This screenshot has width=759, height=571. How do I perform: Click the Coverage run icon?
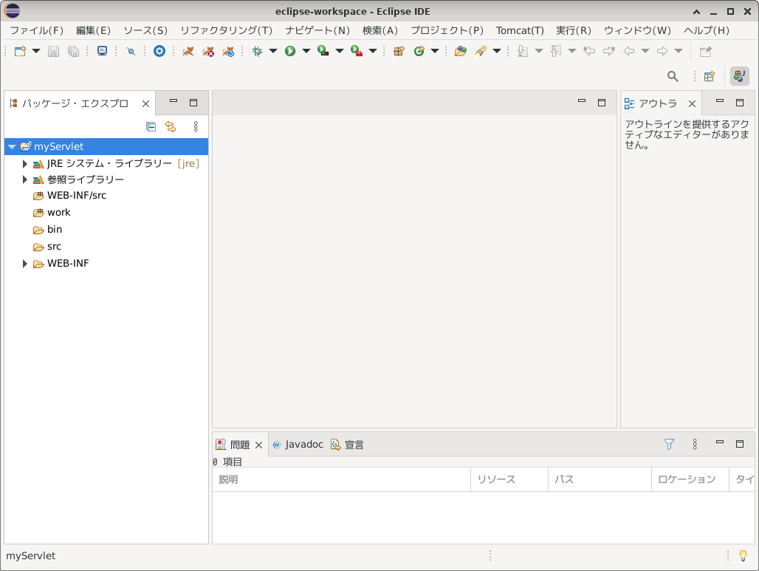[x=323, y=51]
